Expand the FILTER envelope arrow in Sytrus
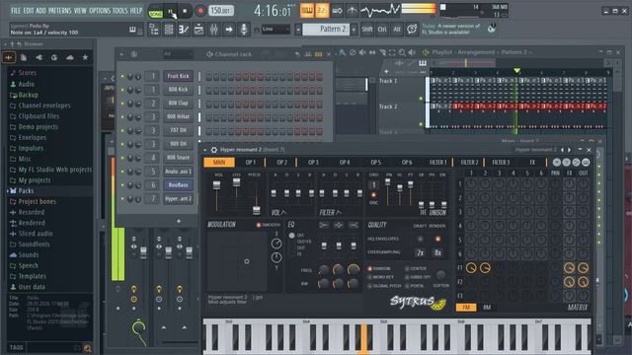This screenshot has height=355, width=632. 338,212
